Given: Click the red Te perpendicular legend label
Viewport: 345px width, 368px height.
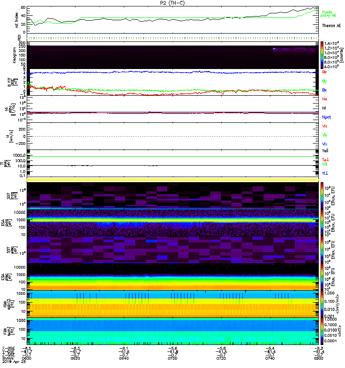Looking at the screenshot, I should click(x=325, y=160).
